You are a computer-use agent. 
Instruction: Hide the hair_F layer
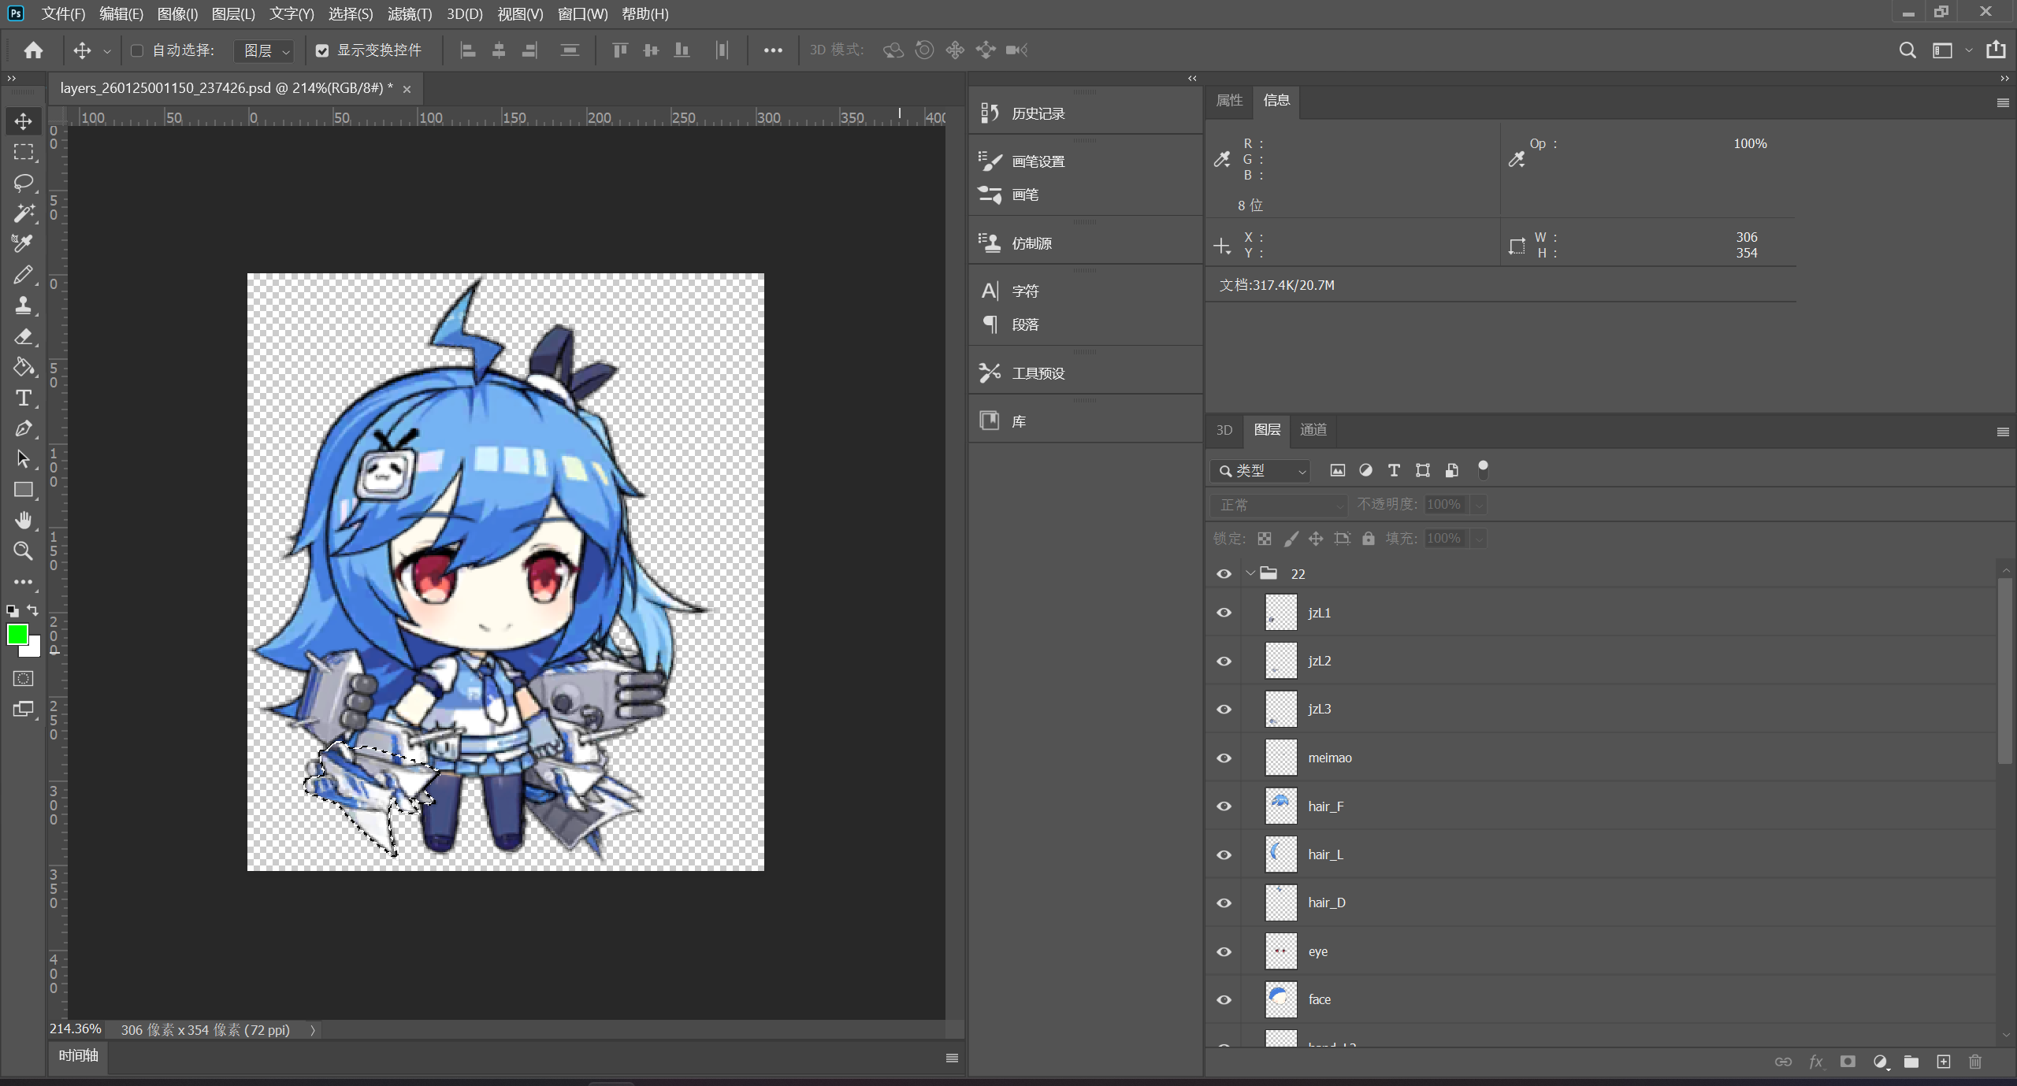[x=1224, y=806]
